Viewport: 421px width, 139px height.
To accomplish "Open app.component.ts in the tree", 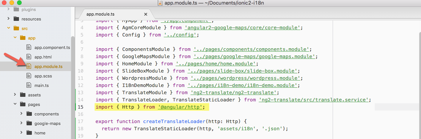I will point(52,47).
